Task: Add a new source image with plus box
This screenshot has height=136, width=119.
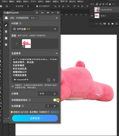Action: [17, 44]
